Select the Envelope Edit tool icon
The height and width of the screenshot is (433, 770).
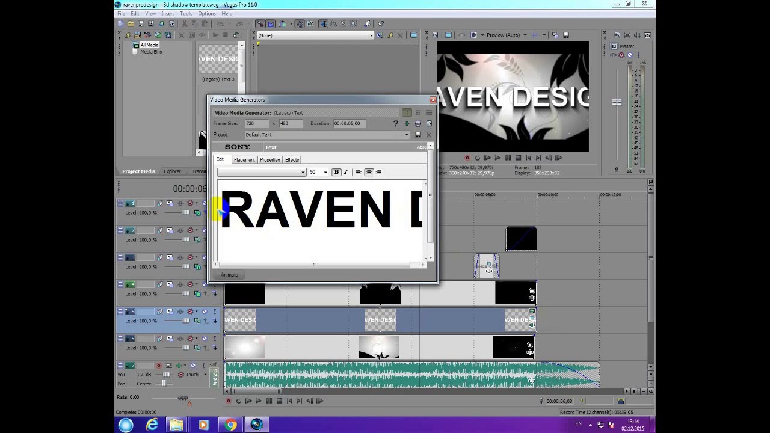333,23
